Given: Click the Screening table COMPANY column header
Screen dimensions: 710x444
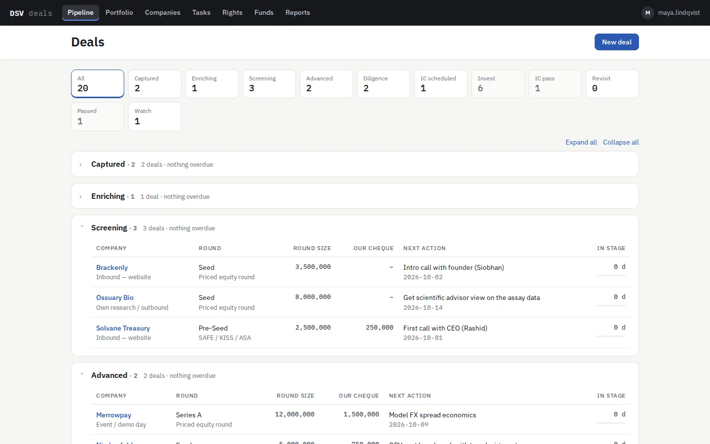Looking at the screenshot, I should (x=111, y=248).
